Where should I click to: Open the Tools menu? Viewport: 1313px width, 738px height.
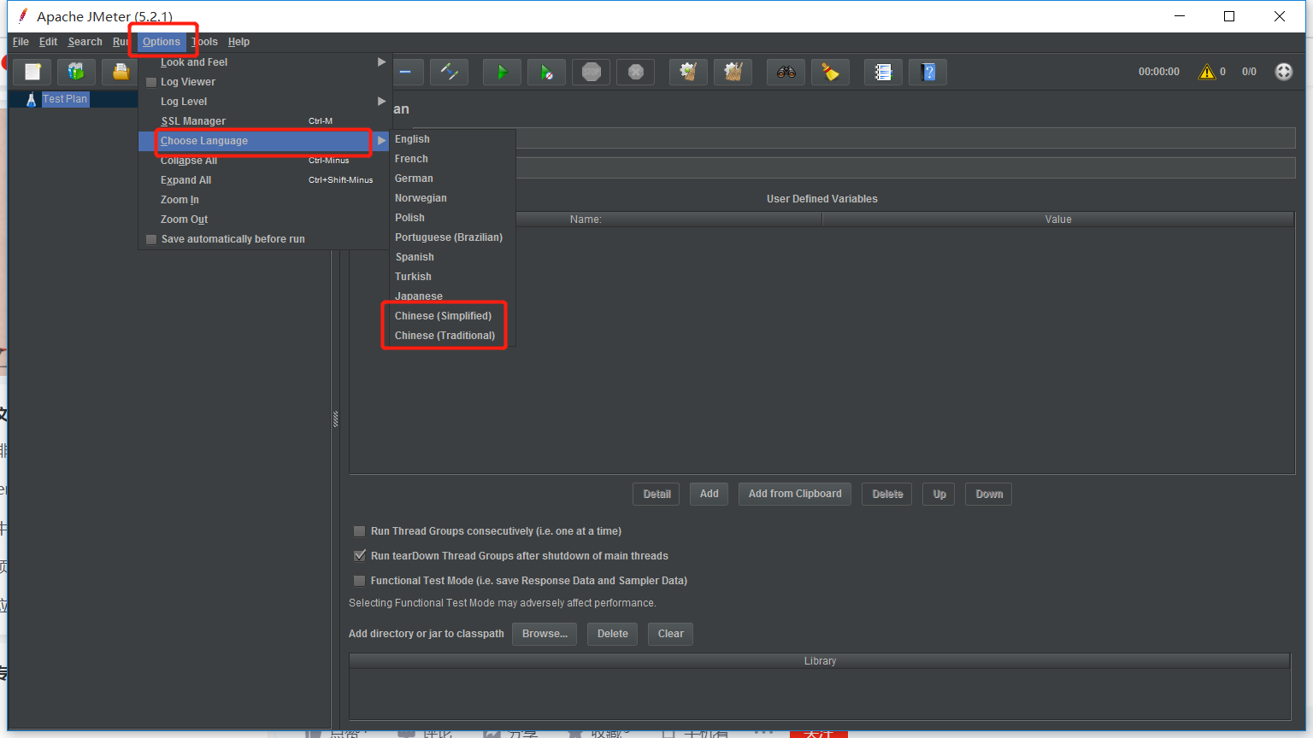coord(205,42)
